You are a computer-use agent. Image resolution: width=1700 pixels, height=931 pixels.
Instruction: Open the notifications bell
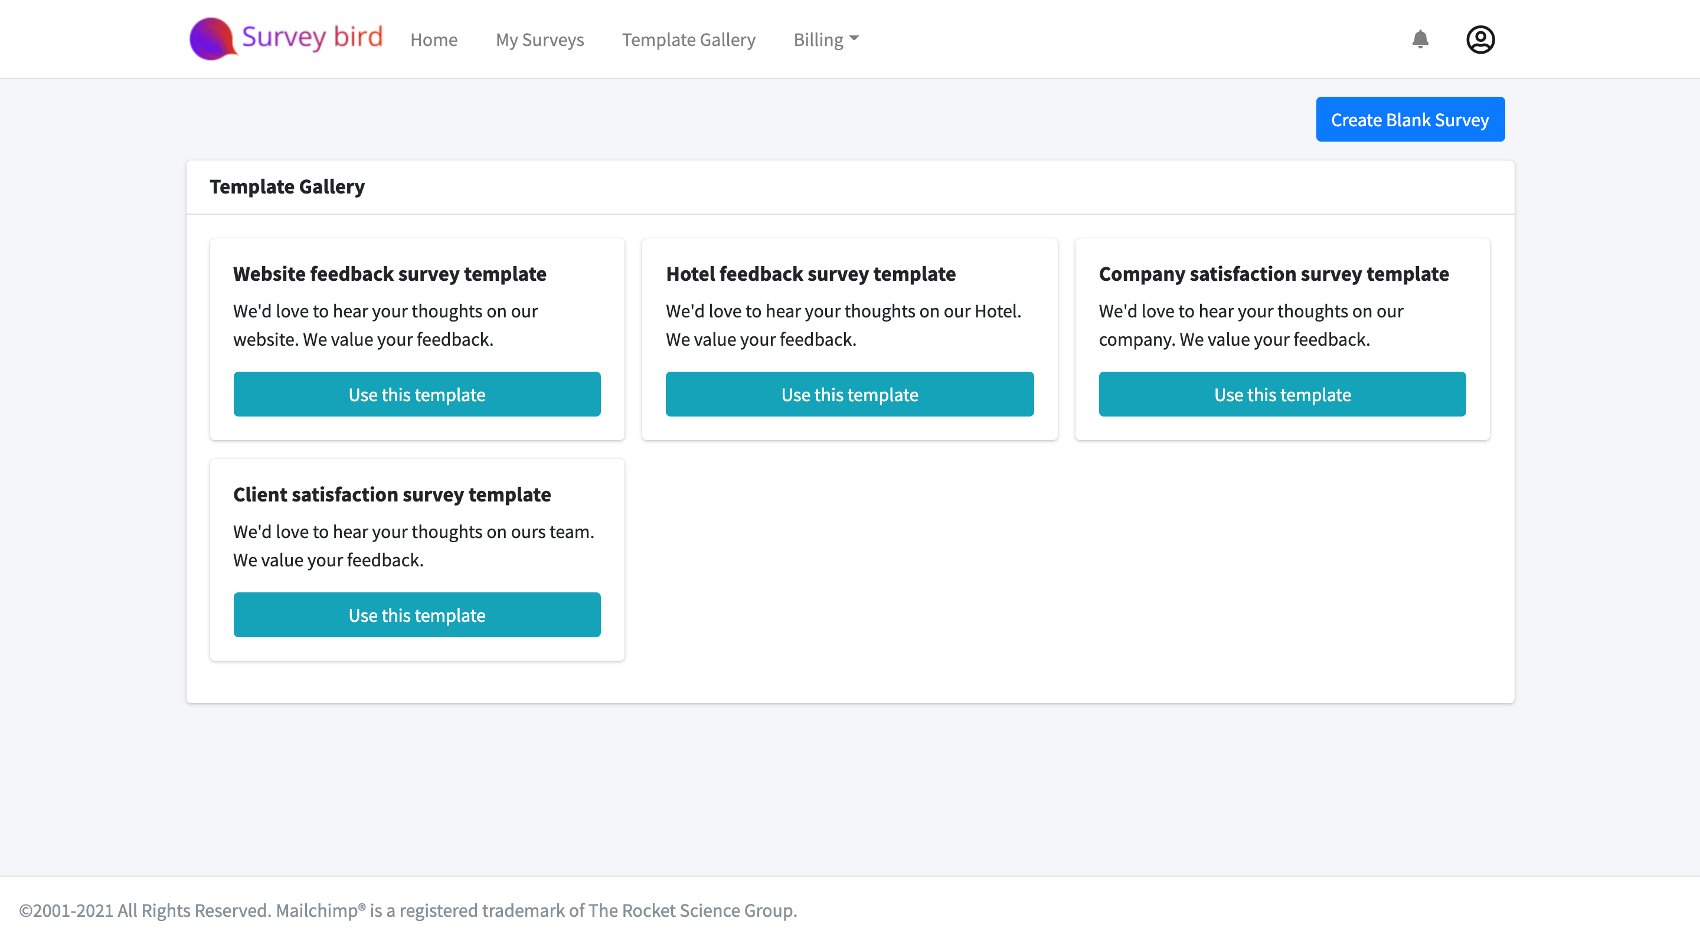tap(1420, 39)
